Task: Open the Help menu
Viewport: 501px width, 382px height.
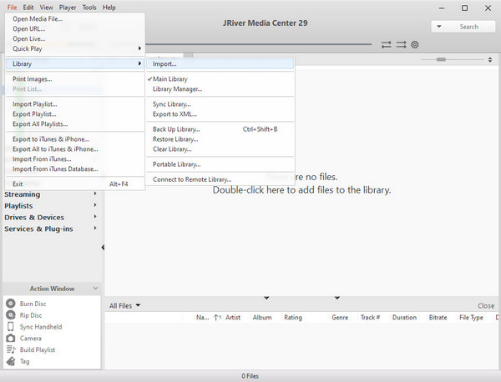Action: (109, 8)
